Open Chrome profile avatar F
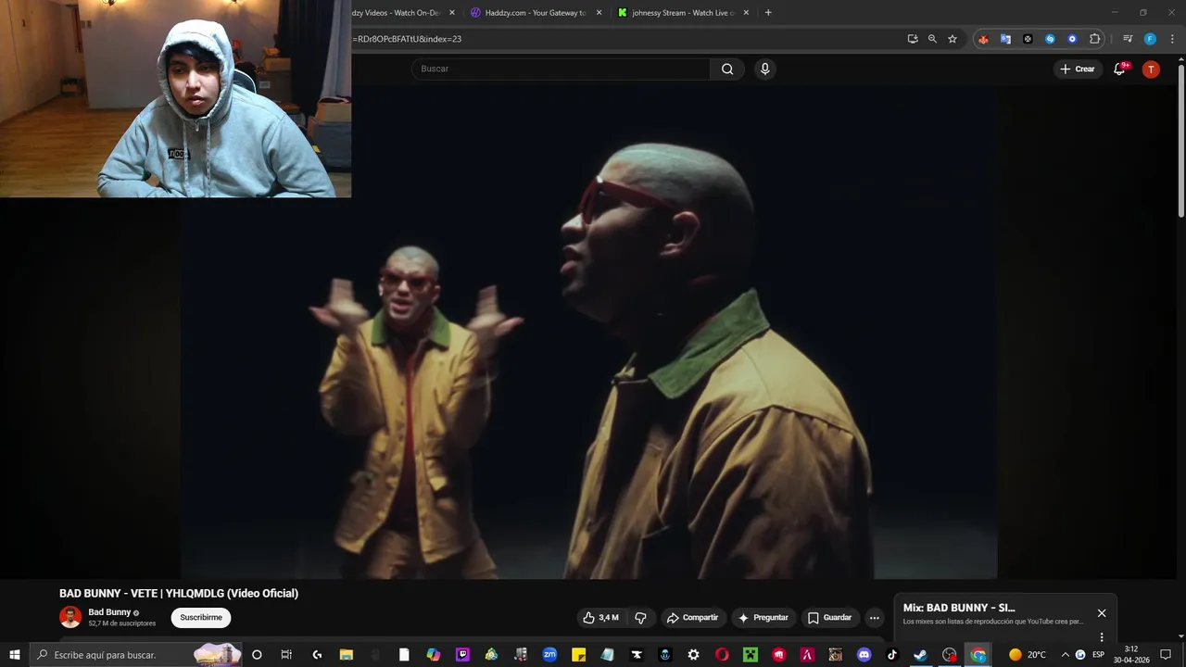 point(1150,39)
